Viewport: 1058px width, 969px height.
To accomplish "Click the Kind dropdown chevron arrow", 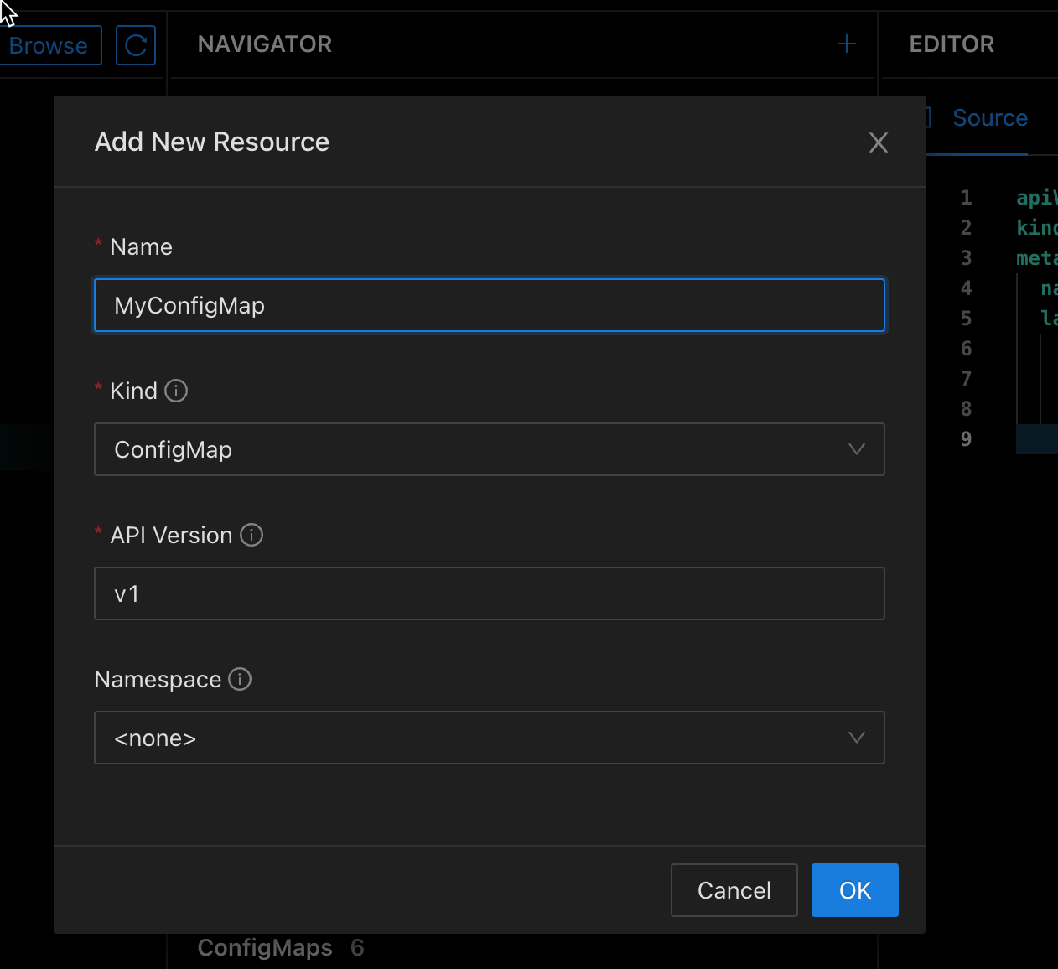I will coord(856,449).
